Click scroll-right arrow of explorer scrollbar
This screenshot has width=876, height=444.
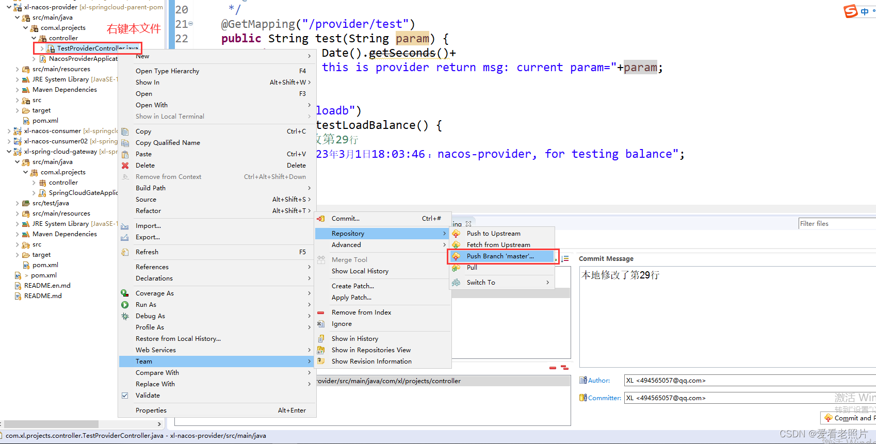(x=159, y=424)
